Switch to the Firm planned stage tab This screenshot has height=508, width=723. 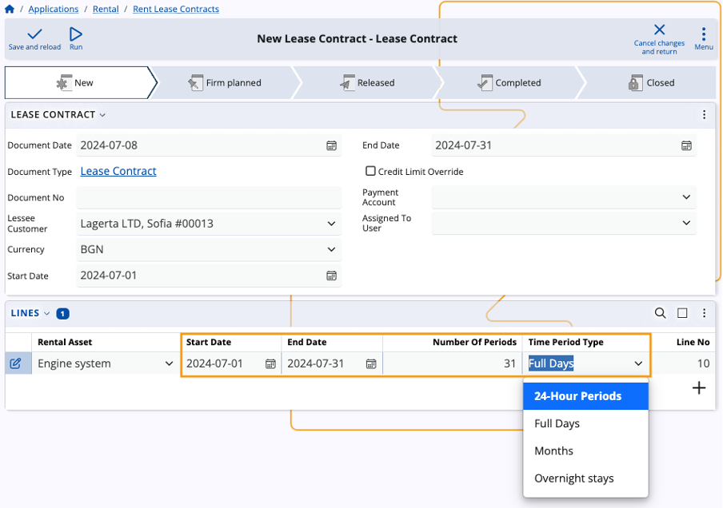coord(231,82)
